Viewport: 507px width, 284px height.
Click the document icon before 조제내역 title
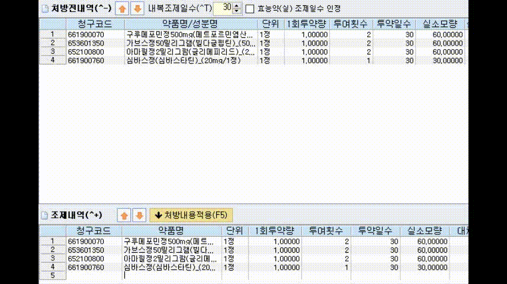point(45,214)
